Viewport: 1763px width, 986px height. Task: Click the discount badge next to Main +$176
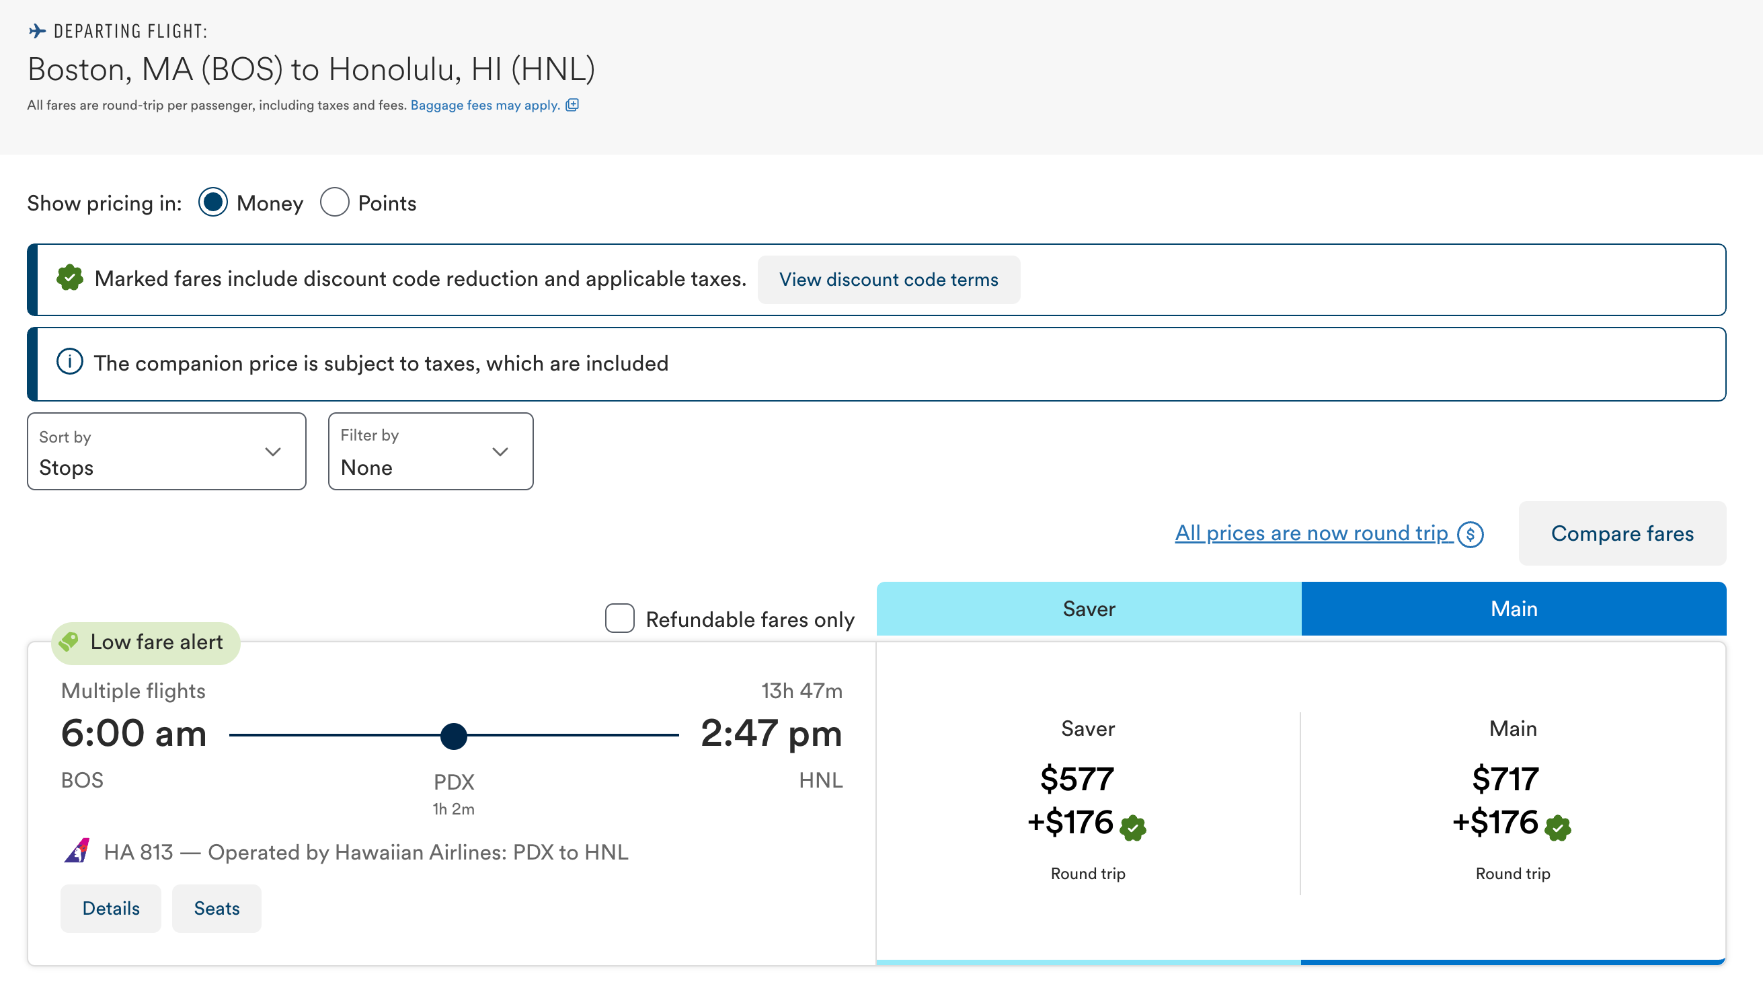1558,828
